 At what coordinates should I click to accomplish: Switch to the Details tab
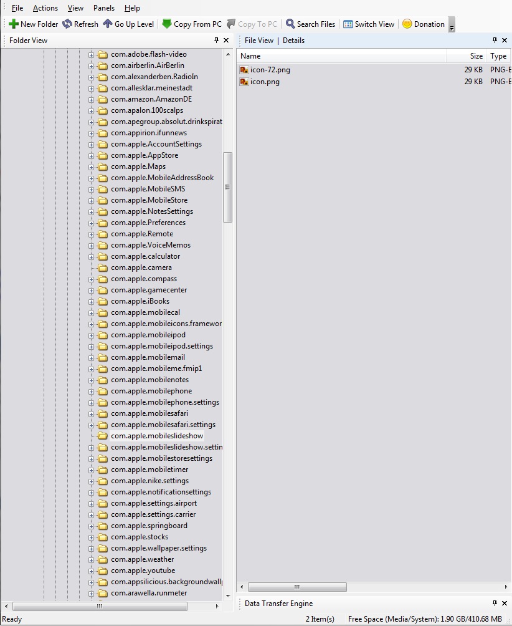tap(293, 41)
